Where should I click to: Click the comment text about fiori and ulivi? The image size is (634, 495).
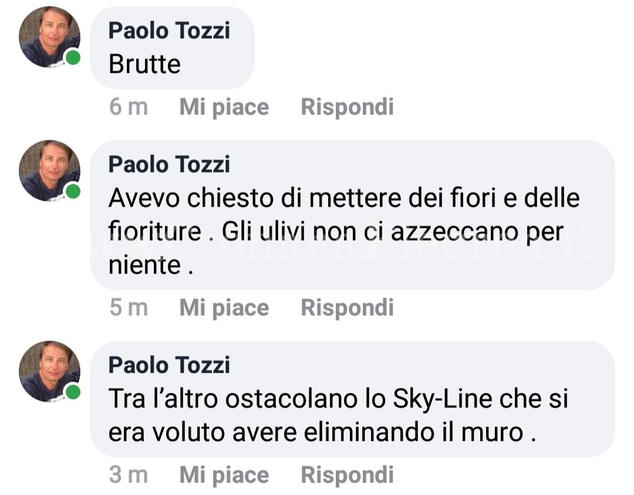343,232
